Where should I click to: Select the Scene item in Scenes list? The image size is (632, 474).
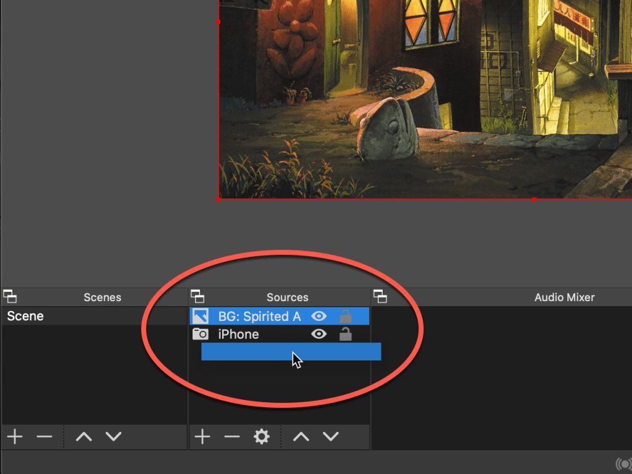(x=94, y=316)
